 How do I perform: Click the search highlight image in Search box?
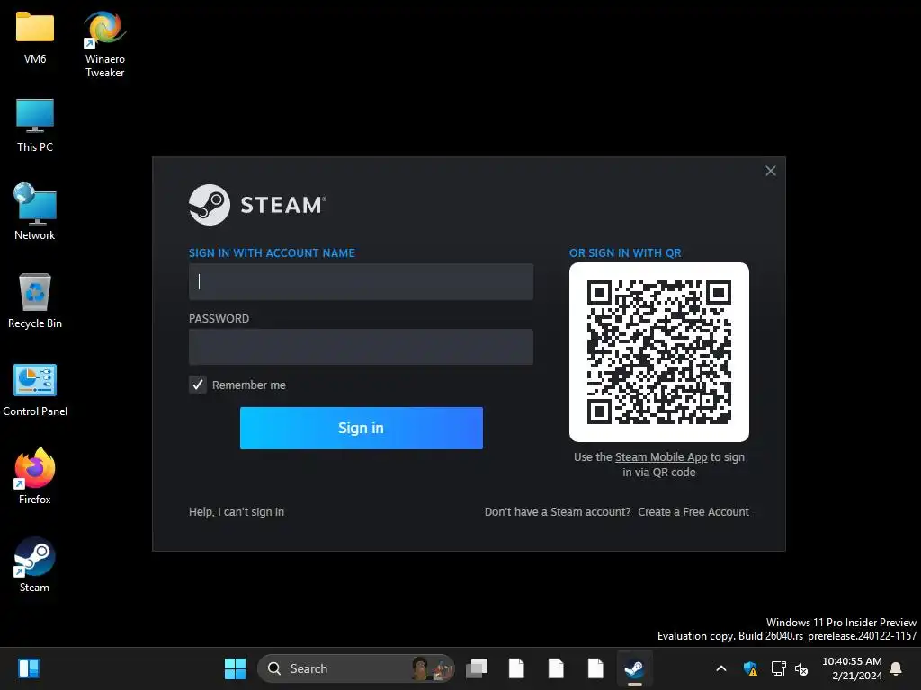pyautogui.click(x=432, y=668)
